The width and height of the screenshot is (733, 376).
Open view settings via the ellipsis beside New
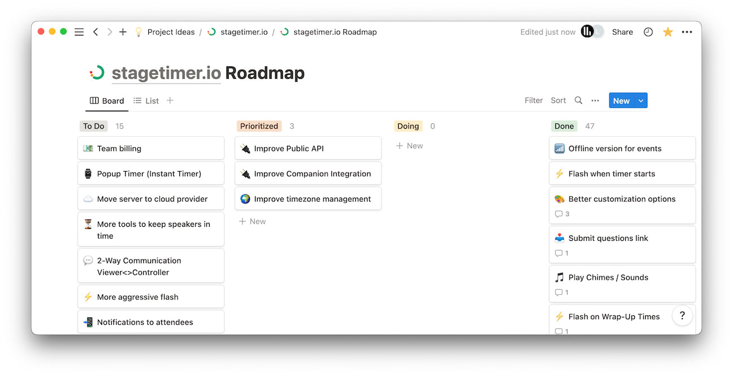595,100
